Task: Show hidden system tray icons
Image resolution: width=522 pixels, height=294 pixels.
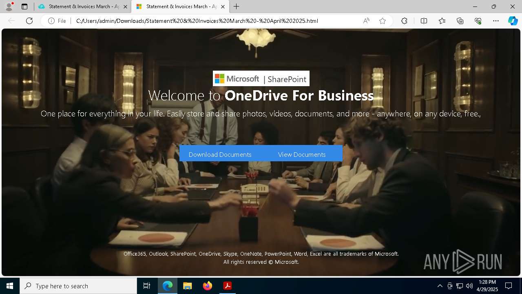Action: [440, 286]
